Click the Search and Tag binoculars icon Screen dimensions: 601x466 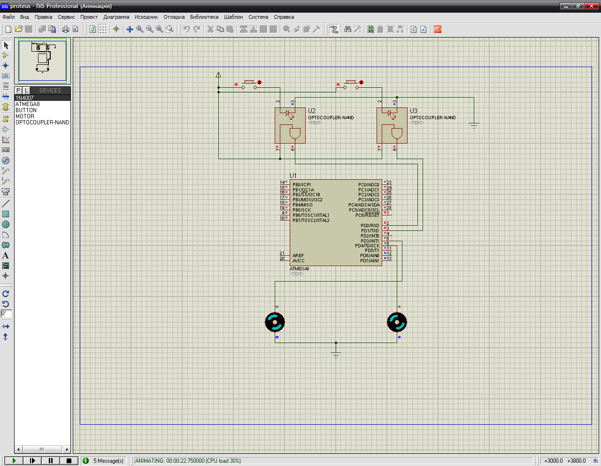pyautogui.click(x=347, y=29)
